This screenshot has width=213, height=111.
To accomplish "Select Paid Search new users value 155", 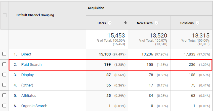I will point(150,64).
